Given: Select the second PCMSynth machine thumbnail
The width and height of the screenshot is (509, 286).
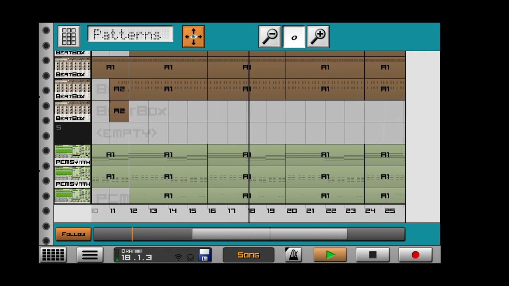Looking at the screenshot, I should [72, 177].
